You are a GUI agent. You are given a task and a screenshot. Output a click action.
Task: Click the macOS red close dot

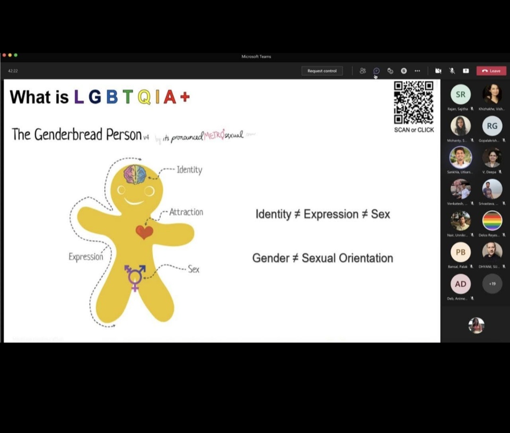[x=4, y=55]
